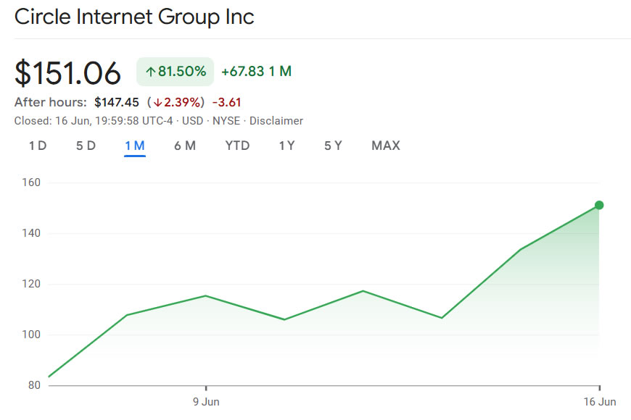Switch to 5 Y chart range

click(x=333, y=146)
